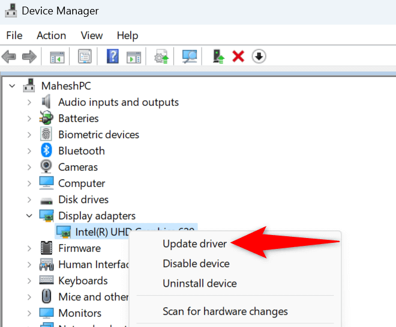
Task: Click the Batteries icon
Action: [x=46, y=118]
